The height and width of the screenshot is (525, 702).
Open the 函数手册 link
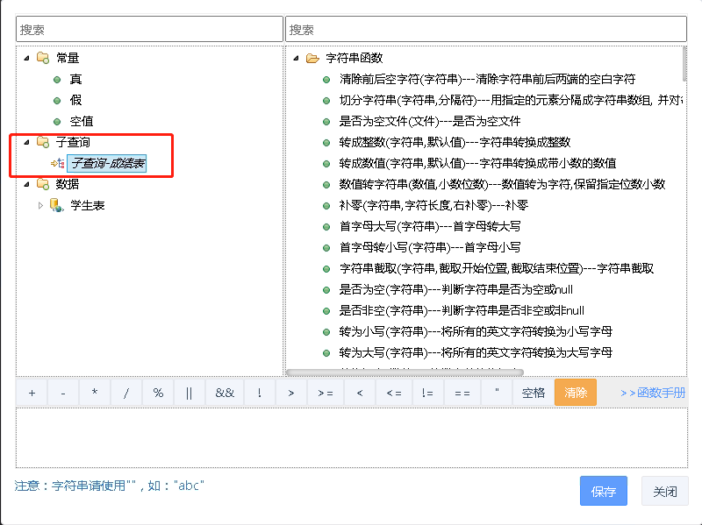(654, 393)
